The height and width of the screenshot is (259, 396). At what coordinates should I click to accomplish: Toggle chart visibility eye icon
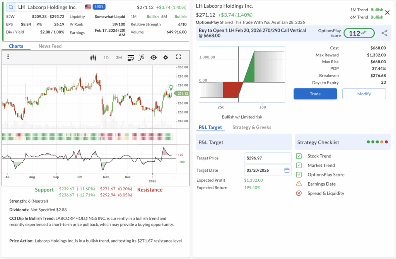coord(154,58)
